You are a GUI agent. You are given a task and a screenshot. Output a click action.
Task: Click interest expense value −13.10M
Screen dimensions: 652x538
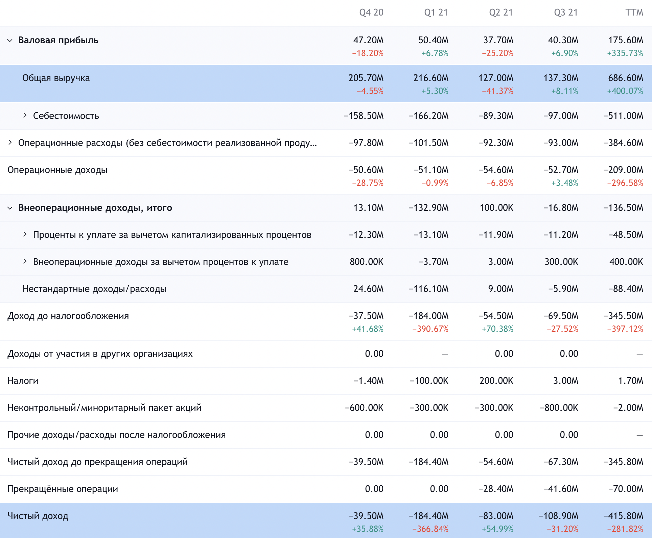click(x=431, y=235)
